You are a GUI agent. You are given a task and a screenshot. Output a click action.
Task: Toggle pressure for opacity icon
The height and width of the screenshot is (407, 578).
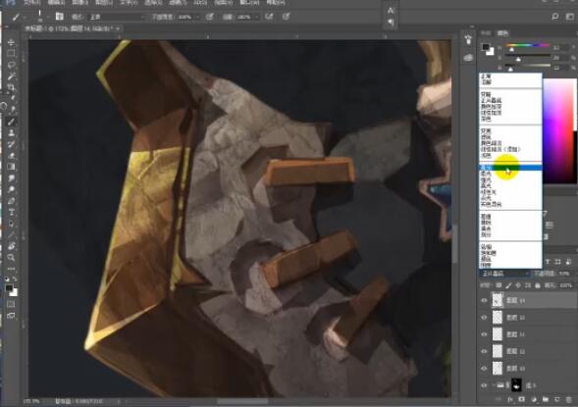point(209,17)
